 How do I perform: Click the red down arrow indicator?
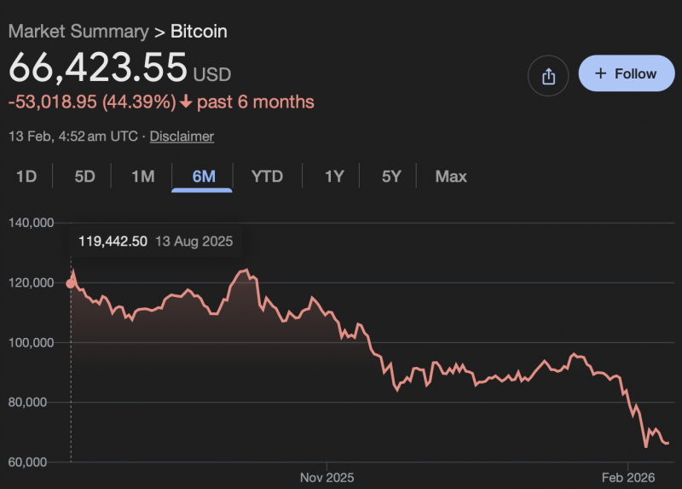pos(186,102)
